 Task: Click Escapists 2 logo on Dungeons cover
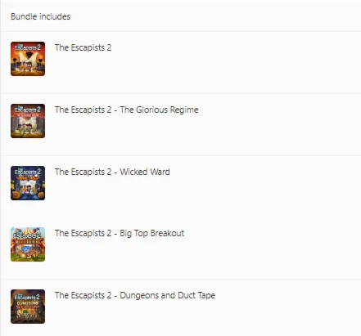pyautogui.click(x=28, y=297)
